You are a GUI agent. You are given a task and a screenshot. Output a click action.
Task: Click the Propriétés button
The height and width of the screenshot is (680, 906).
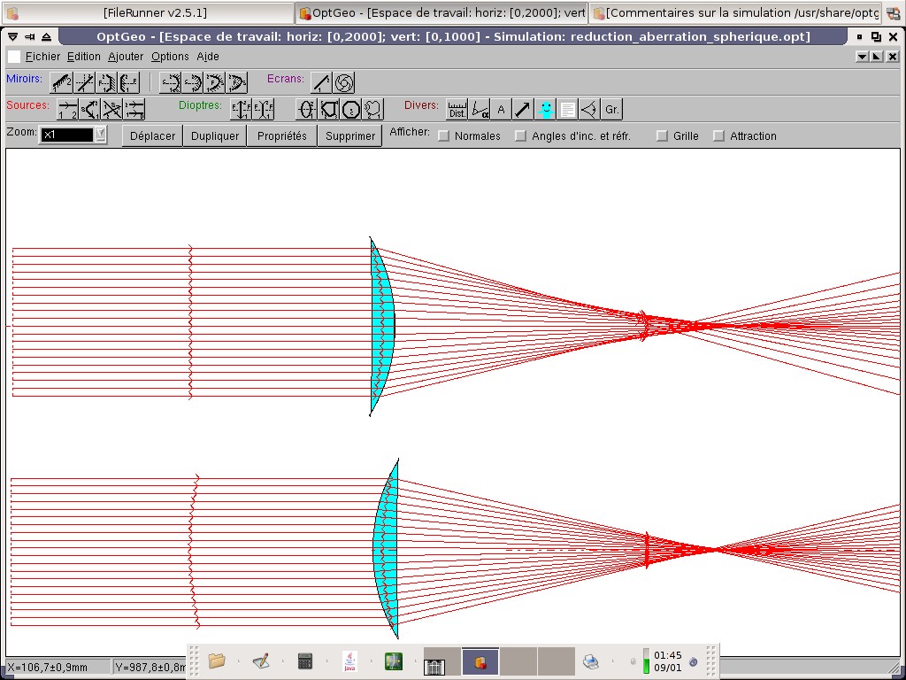(281, 136)
